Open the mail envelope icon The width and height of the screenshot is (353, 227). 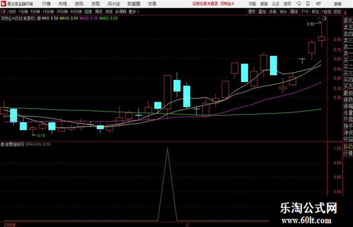318,4
